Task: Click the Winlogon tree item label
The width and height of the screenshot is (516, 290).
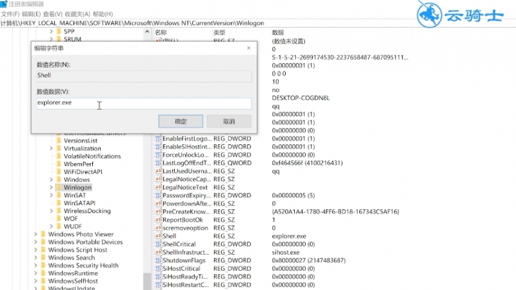Action: (x=77, y=188)
